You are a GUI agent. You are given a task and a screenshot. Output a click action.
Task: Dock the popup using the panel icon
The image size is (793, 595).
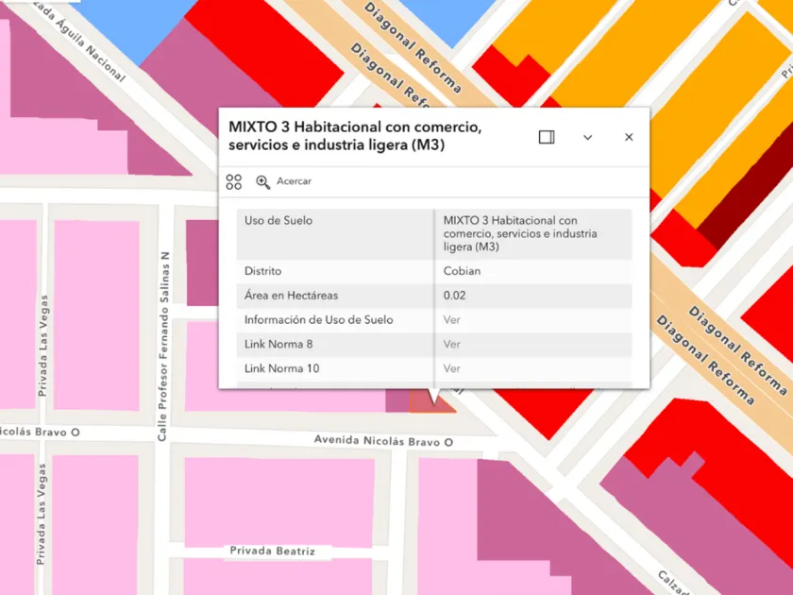pos(547,137)
